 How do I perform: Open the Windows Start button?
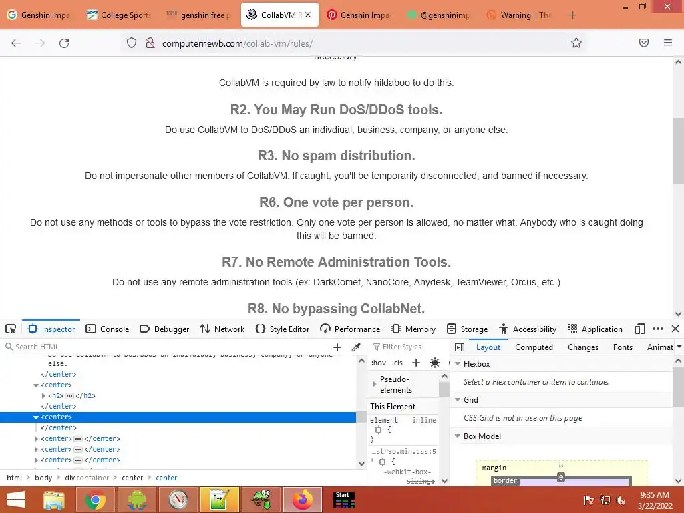click(16, 500)
